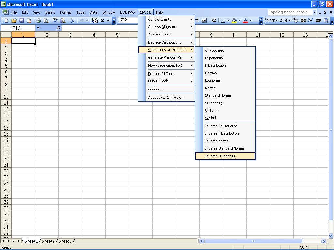The height and width of the screenshot is (250, 334).
Task: Click the AutoSum sigma icon
Action: click(102, 21)
